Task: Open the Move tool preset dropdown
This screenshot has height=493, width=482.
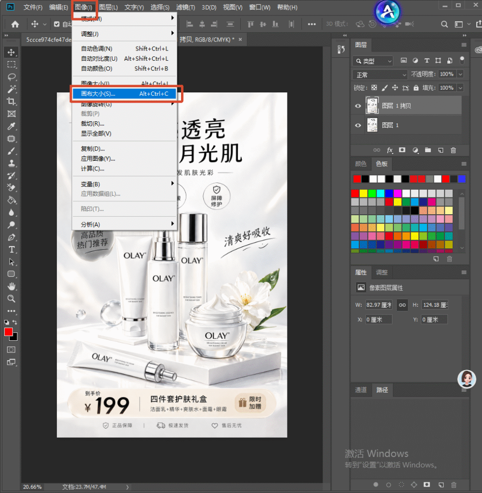Action: 45,24
